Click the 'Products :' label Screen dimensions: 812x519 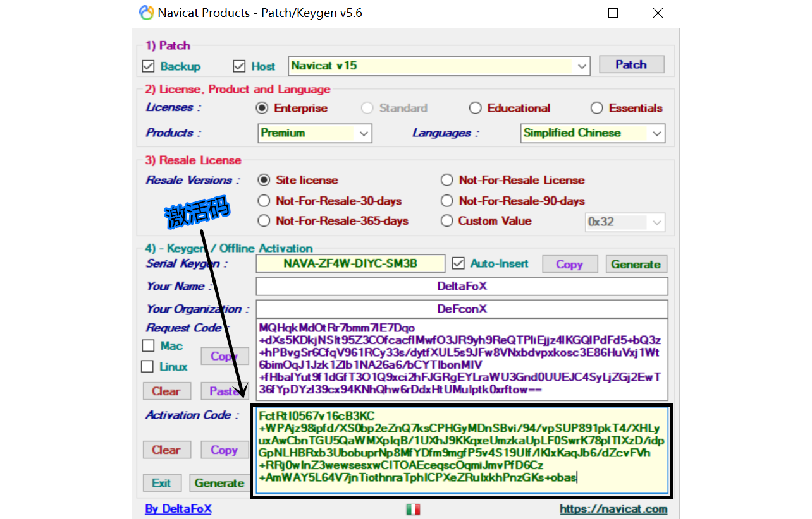click(x=173, y=133)
